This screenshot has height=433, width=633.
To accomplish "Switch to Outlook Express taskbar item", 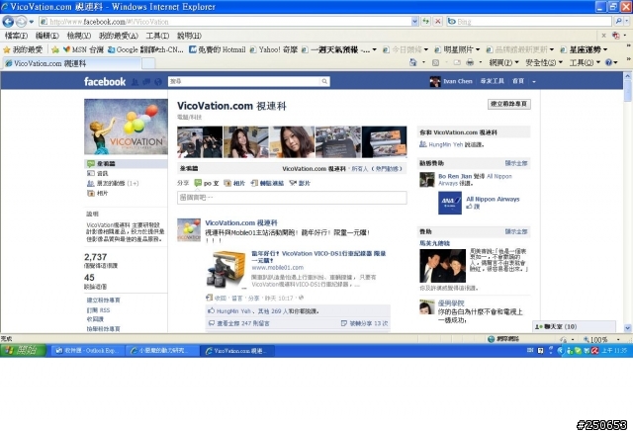I will pyautogui.click(x=87, y=351).
